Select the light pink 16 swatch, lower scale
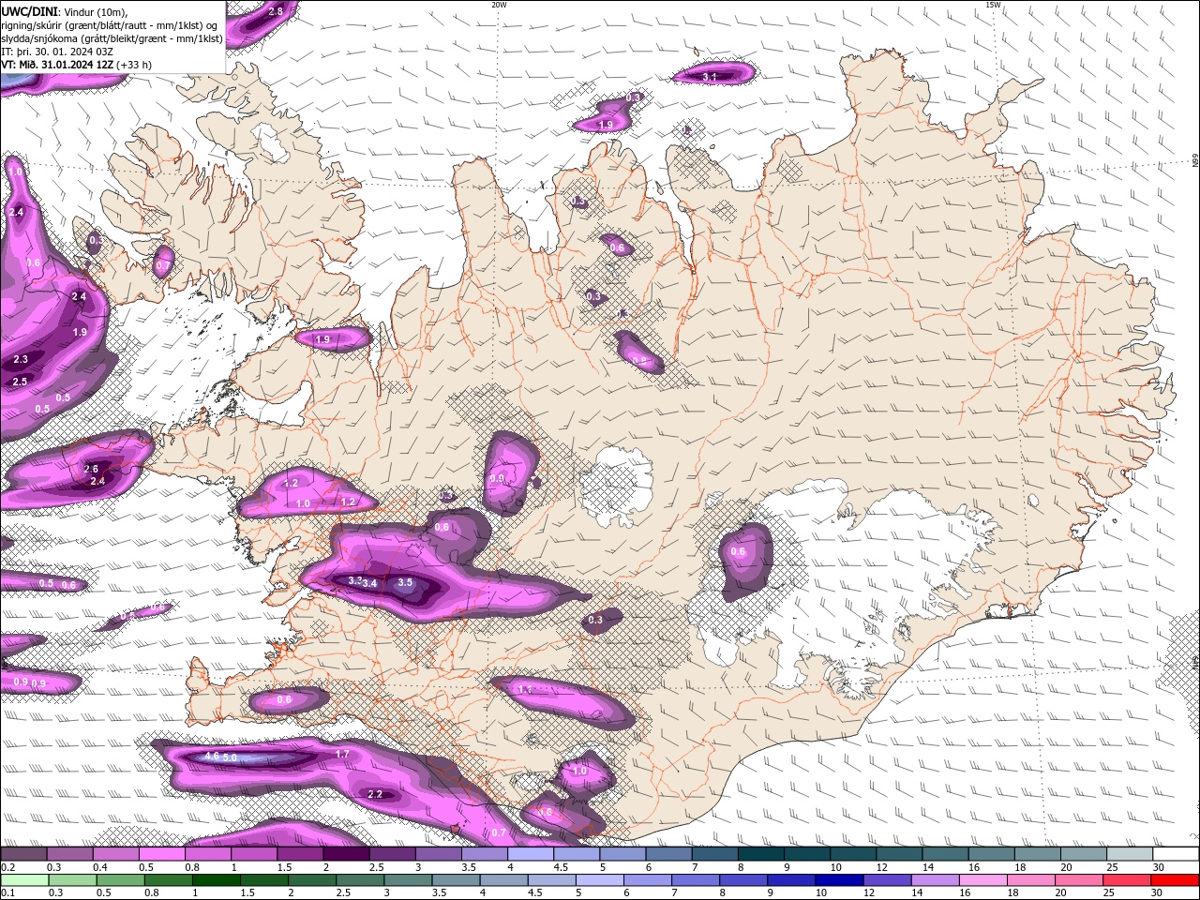This screenshot has height=900, width=1200. click(983, 880)
